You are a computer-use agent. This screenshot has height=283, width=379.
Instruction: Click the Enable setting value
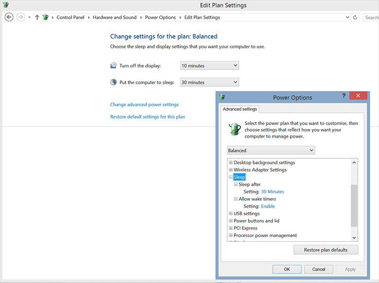pos(268,206)
